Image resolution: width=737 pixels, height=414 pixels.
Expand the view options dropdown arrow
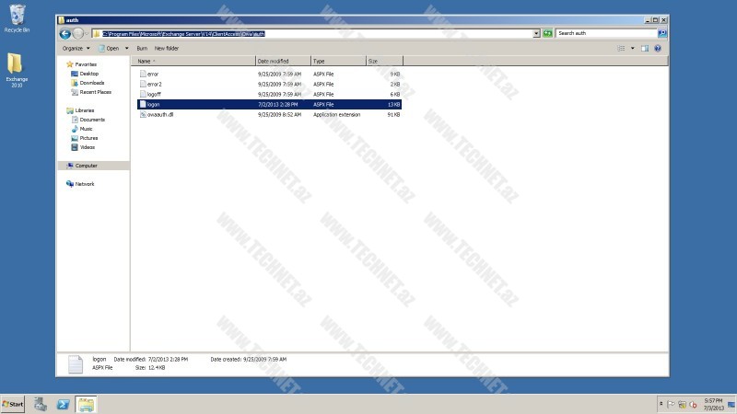(632, 49)
